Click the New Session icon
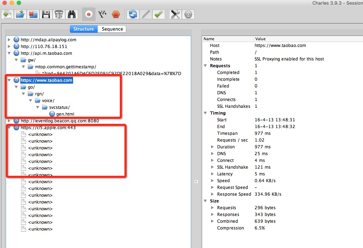 [7, 14]
